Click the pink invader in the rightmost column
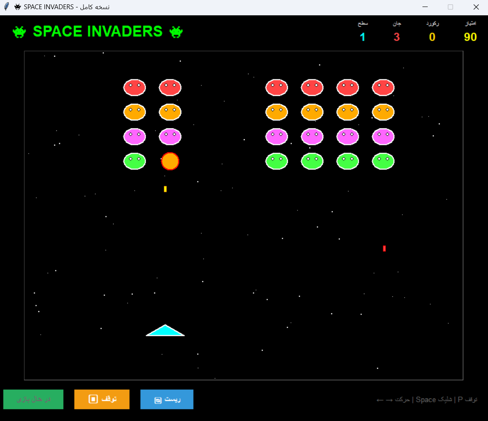The height and width of the screenshot is (421, 488). [x=383, y=137]
